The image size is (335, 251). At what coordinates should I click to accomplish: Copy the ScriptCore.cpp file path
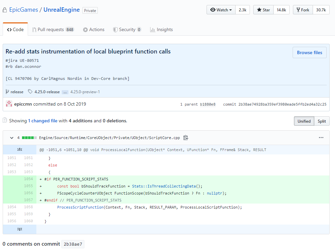pos(186,138)
